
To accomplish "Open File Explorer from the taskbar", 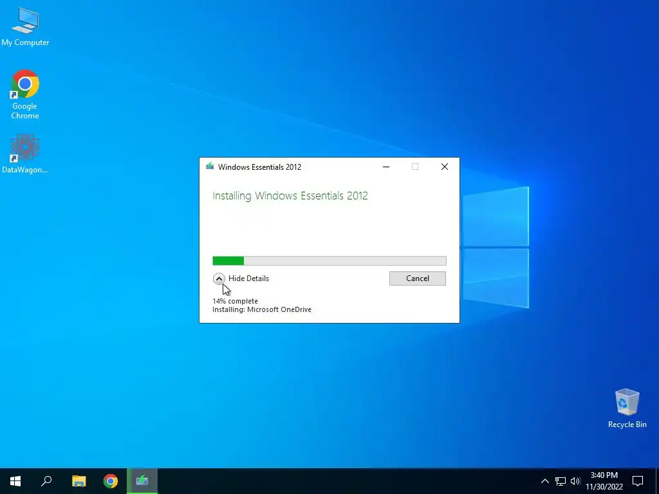I will (x=79, y=481).
